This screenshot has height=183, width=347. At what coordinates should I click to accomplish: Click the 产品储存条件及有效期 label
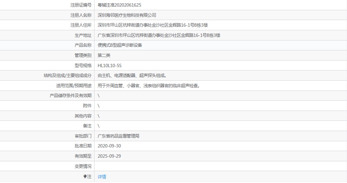click(x=71, y=95)
